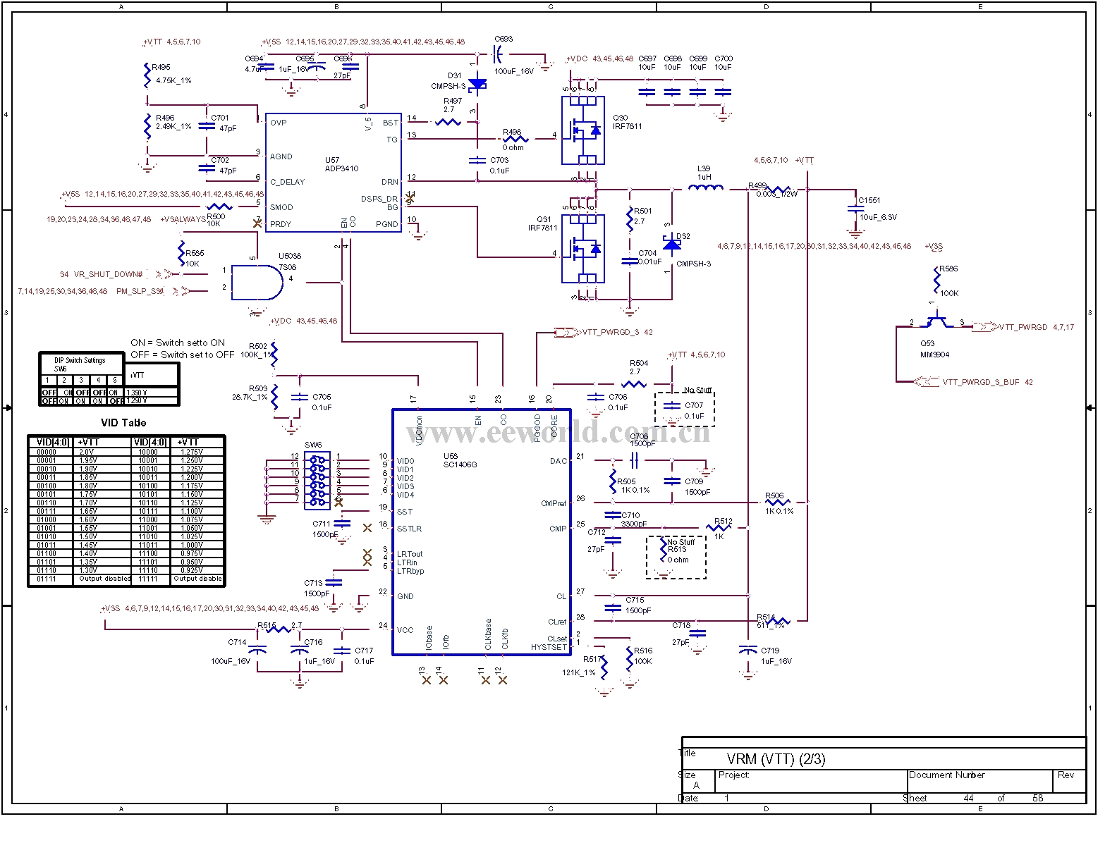This screenshot has width=1117, height=862.
Task: Click VID code 00000 in VID Table
Action: [47, 452]
